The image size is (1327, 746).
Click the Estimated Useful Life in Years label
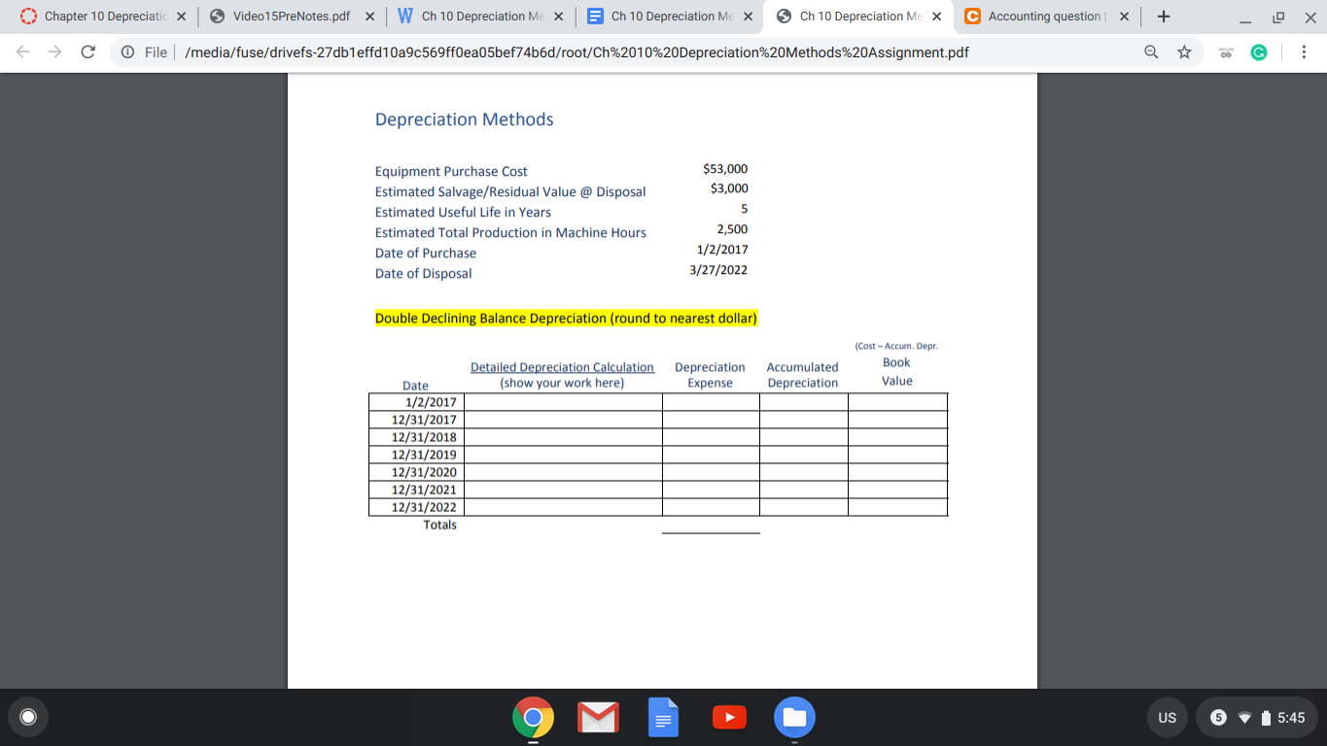pos(463,212)
